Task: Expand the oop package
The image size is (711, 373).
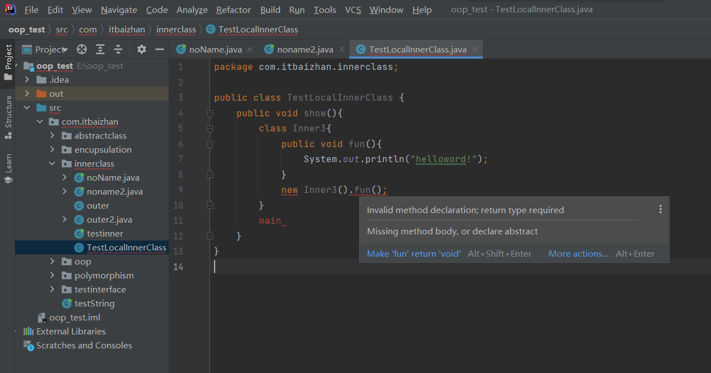Action: click(52, 261)
